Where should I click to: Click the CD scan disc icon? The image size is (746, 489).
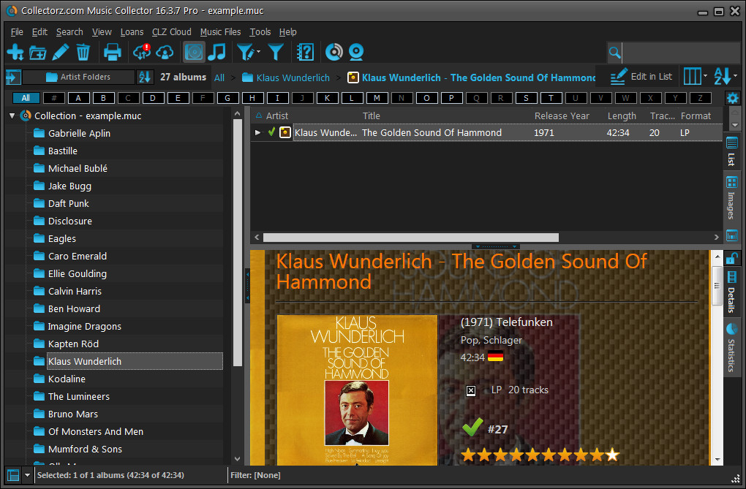[x=334, y=52]
